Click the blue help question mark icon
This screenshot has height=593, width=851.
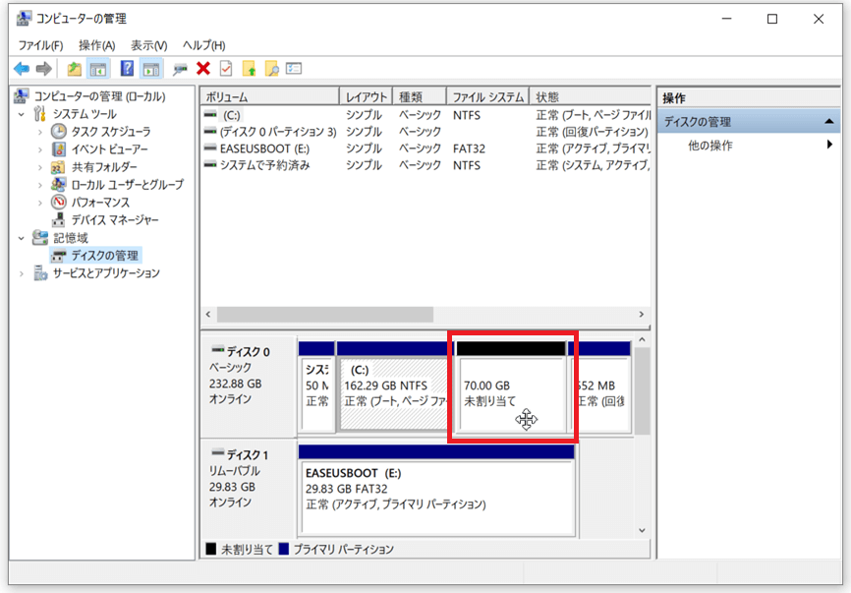127,69
